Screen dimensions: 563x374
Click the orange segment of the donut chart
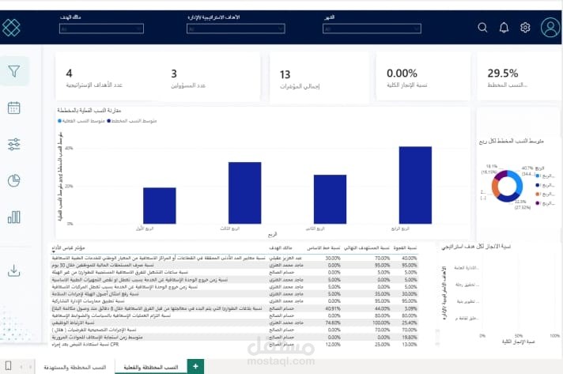[495, 187]
